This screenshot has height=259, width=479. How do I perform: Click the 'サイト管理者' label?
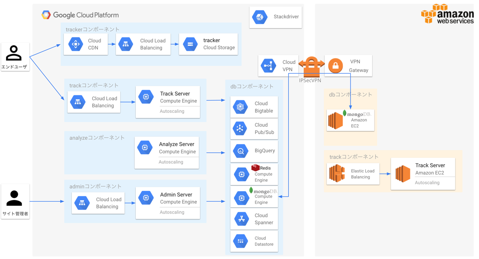point(15,214)
